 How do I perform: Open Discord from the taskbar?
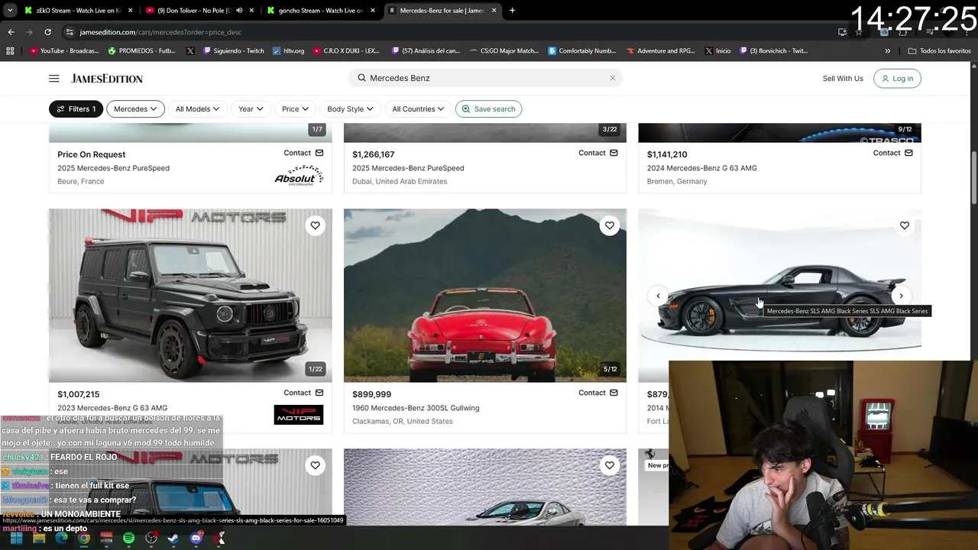click(196, 539)
